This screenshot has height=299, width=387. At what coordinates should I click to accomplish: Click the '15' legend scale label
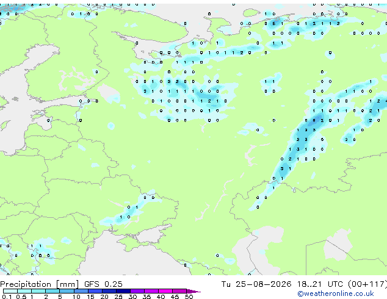90,297
